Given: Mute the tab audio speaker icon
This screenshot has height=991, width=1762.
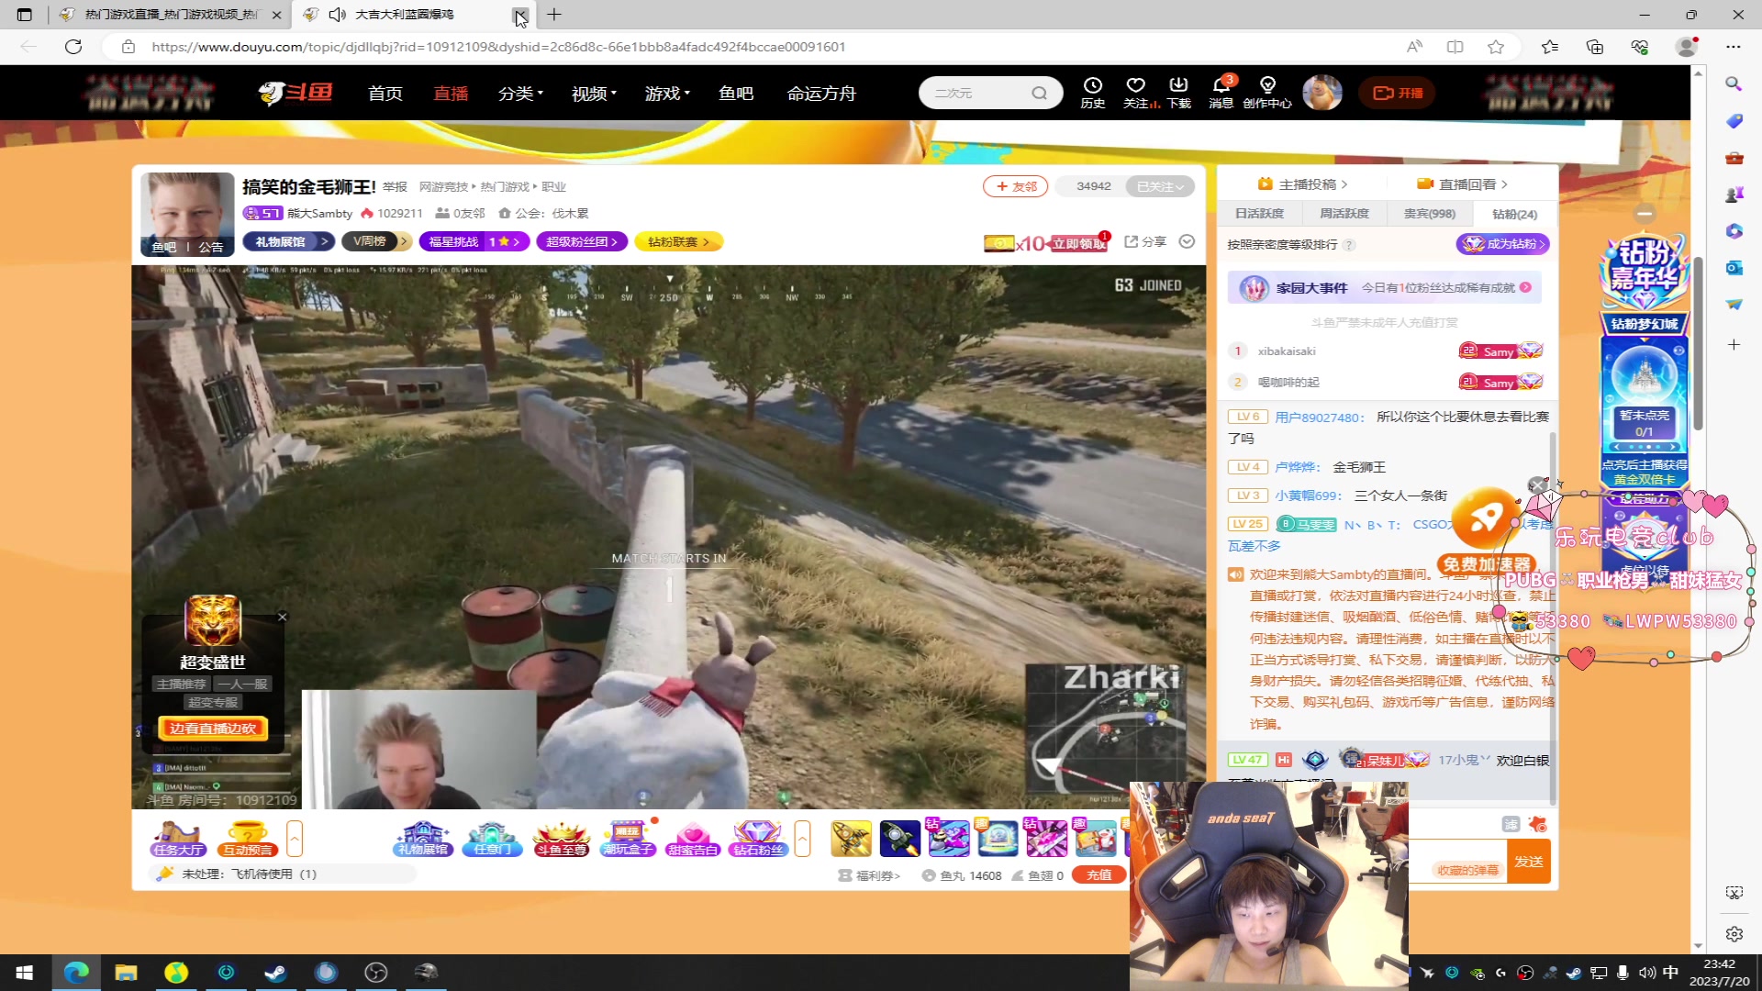Looking at the screenshot, I should tap(337, 15).
